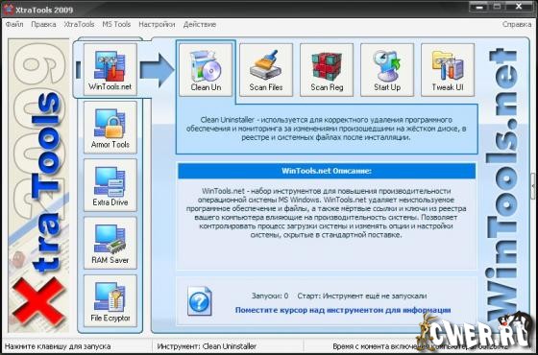Image resolution: width=538 pixels, height=355 pixels.
Task: Launch the Scan Files tool
Action: (x=266, y=69)
